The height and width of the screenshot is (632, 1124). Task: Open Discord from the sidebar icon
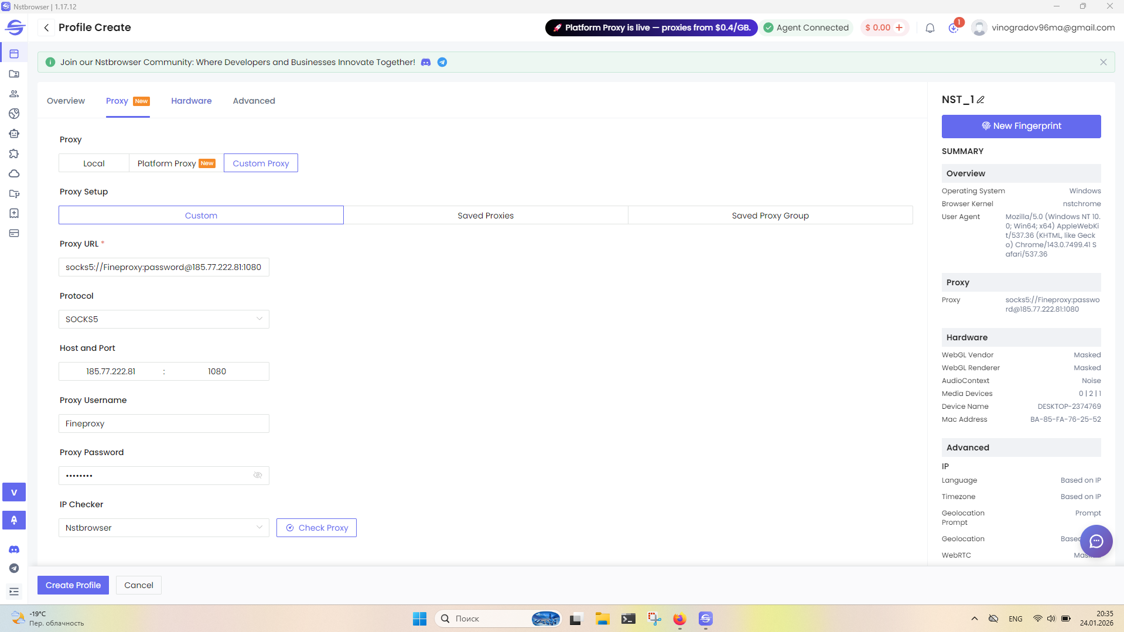click(14, 549)
